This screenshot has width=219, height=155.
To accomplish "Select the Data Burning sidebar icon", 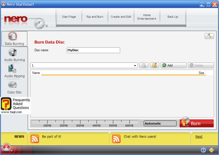I will tap(14, 39).
